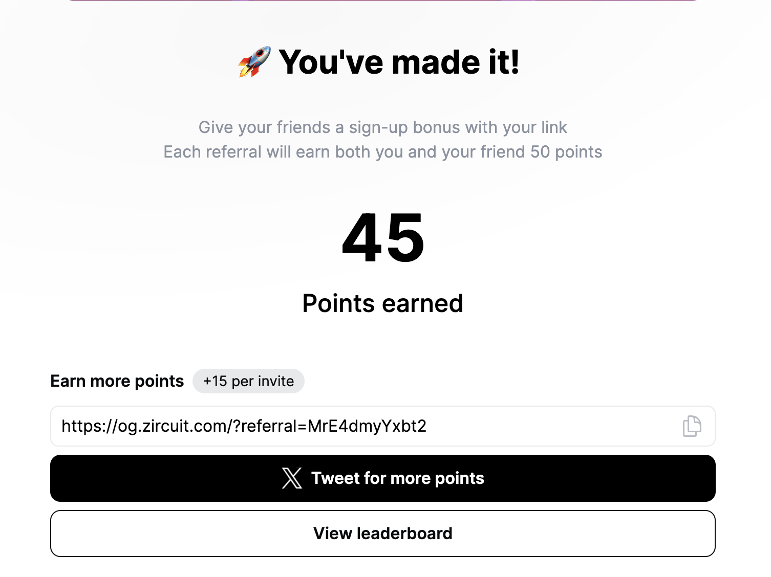Click the X logo on the tweet button
Viewport: 771px width, 577px height.
[x=292, y=478]
